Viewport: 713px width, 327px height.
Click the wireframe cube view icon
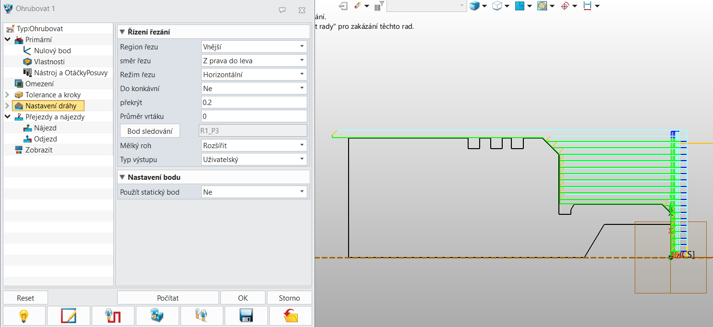tap(497, 6)
